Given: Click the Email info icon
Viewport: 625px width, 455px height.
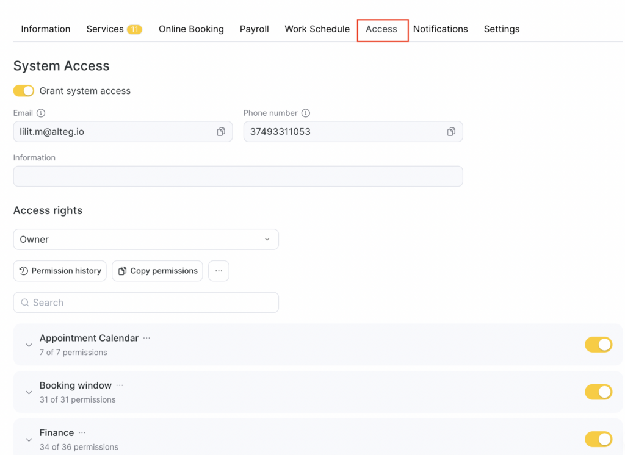Looking at the screenshot, I should pyautogui.click(x=41, y=113).
